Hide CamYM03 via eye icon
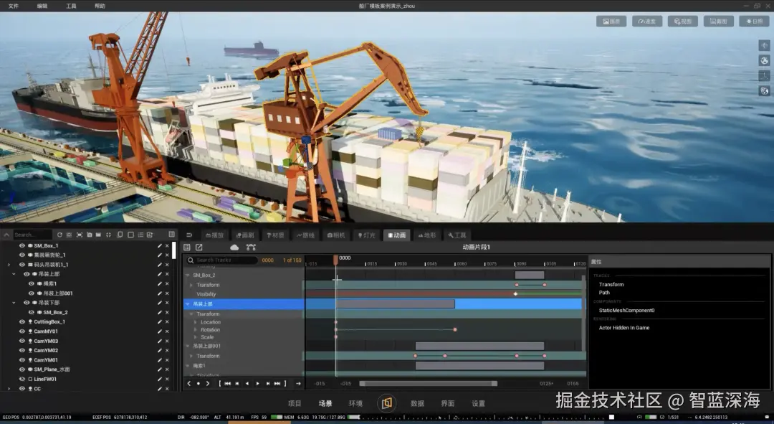The width and height of the screenshot is (774, 424). [21, 341]
